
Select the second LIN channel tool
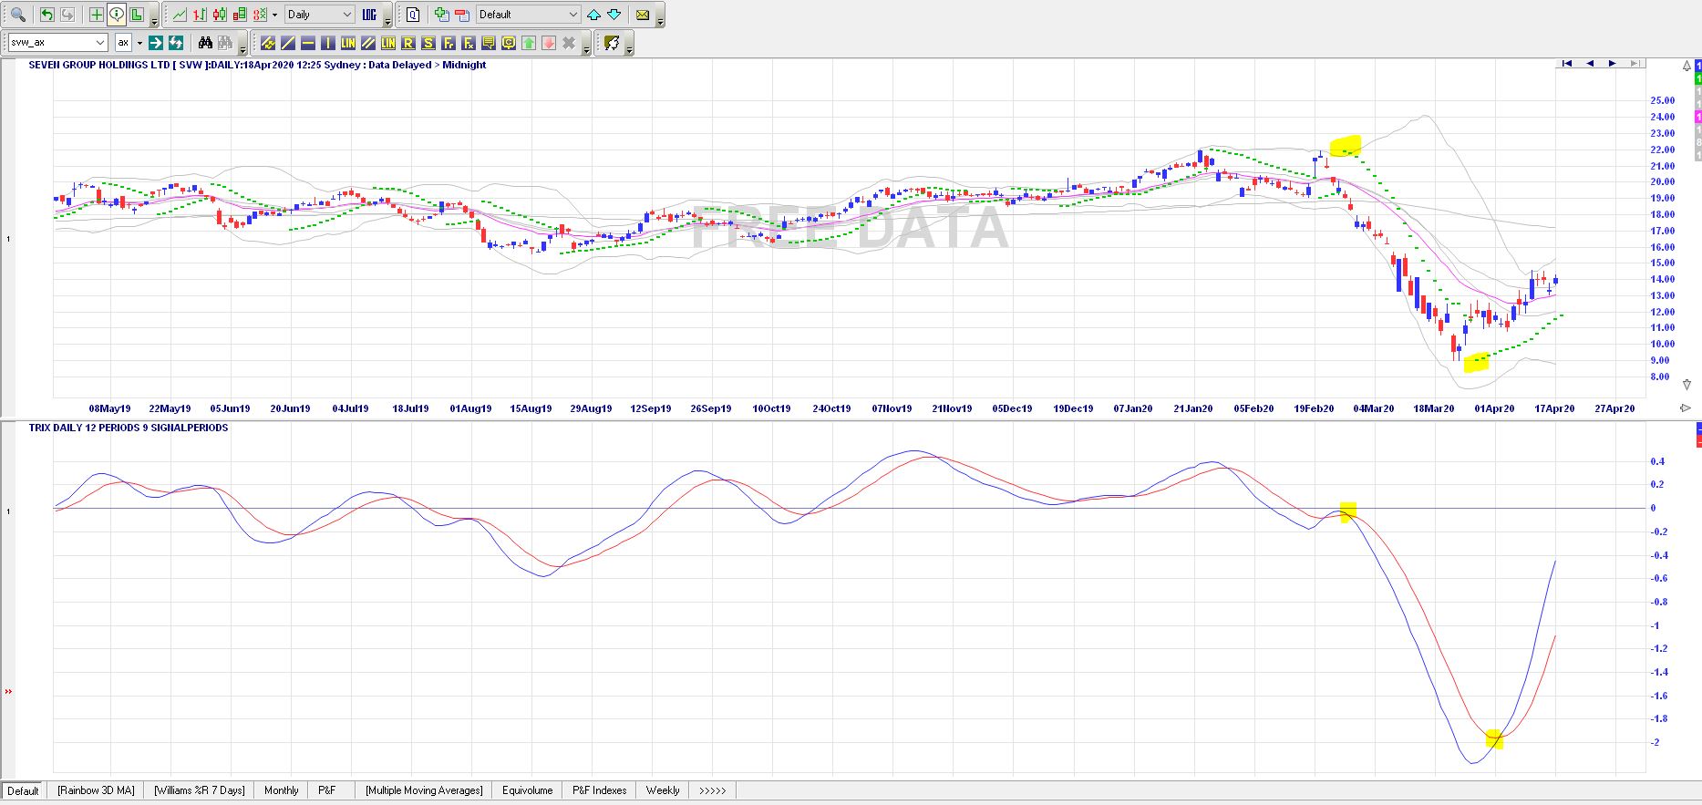click(388, 43)
